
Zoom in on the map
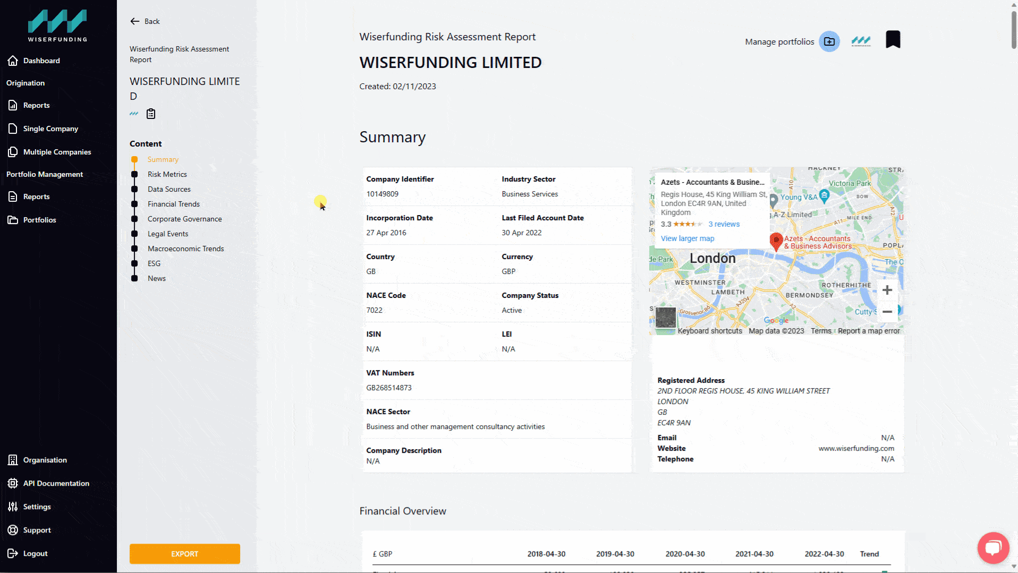pyautogui.click(x=887, y=290)
